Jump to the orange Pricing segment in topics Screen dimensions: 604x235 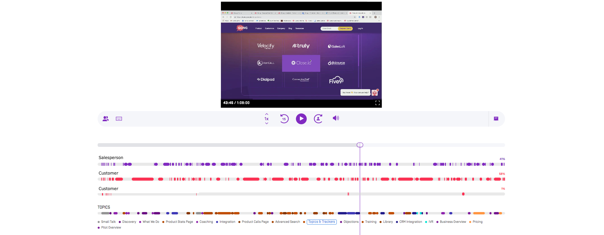479,213
